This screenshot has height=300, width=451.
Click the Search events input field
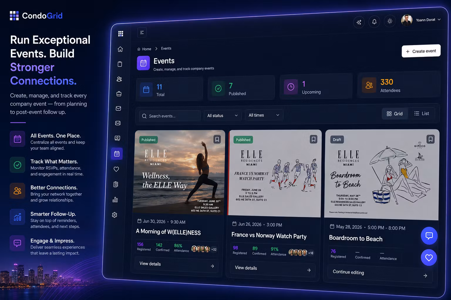170,116
